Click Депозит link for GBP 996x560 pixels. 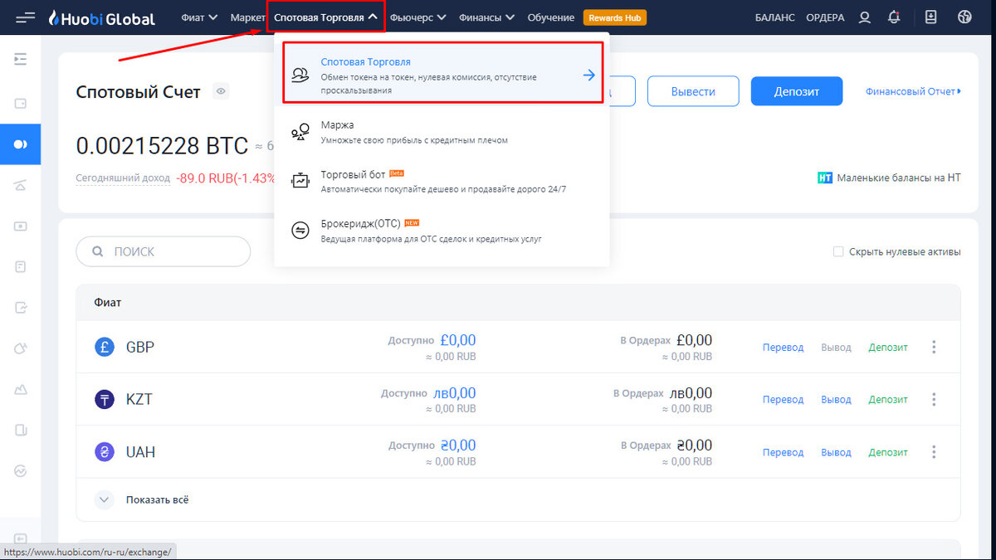[x=888, y=347]
